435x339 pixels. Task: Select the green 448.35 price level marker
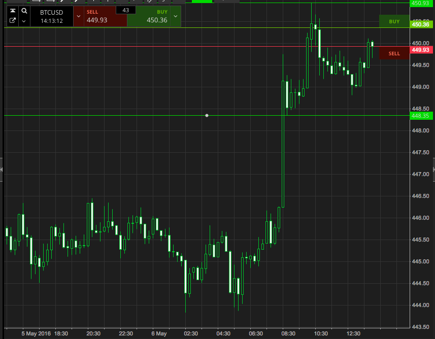pos(421,116)
